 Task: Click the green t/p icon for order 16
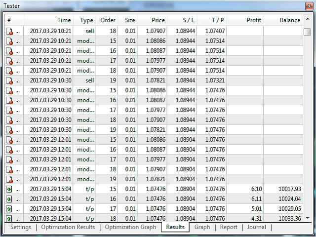(9, 199)
